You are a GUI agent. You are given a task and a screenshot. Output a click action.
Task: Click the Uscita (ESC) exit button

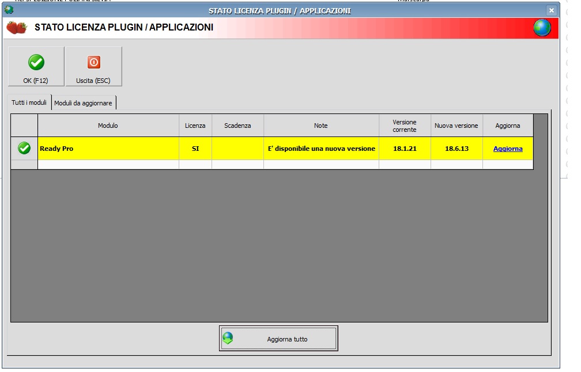pos(94,67)
